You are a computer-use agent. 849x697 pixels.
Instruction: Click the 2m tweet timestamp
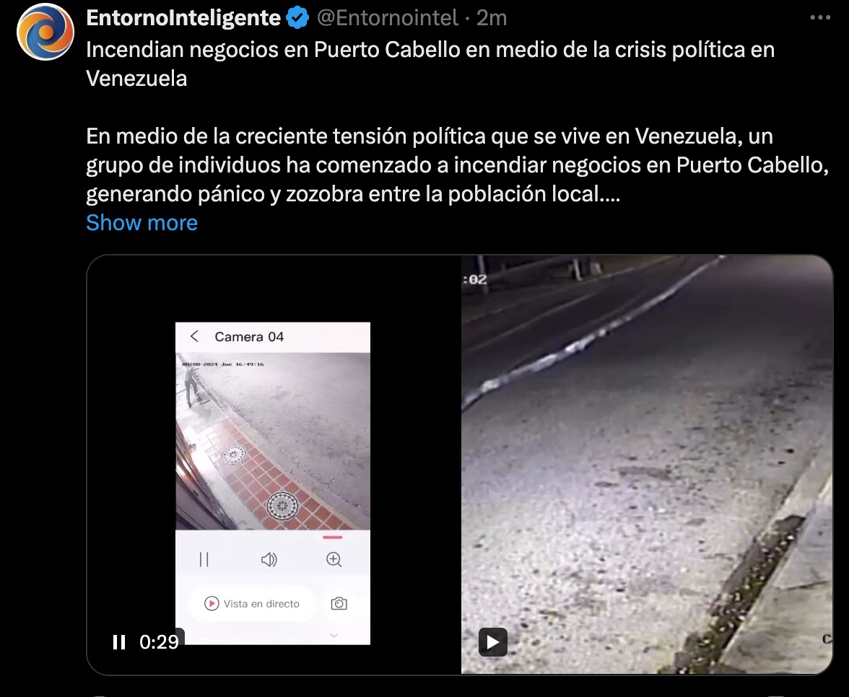492,18
